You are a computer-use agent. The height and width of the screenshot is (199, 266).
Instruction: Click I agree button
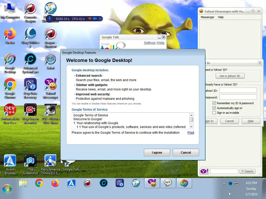click(157, 152)
